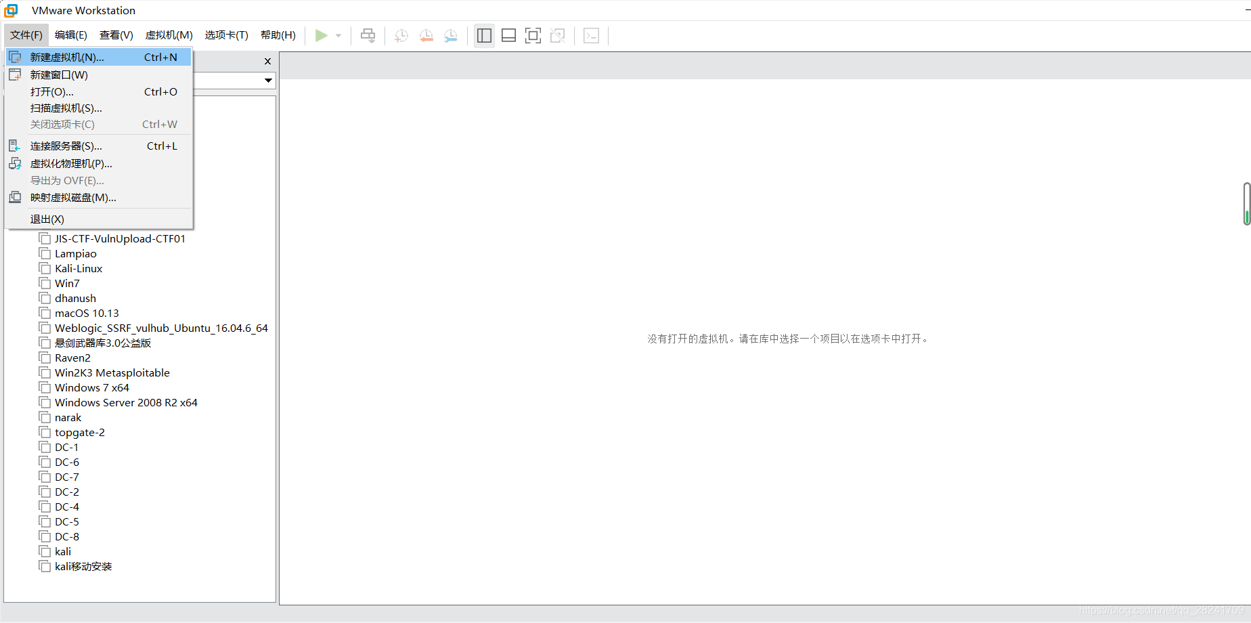Open the 文件(F) menu
The image size is (1251, 623).
[26, 35]
